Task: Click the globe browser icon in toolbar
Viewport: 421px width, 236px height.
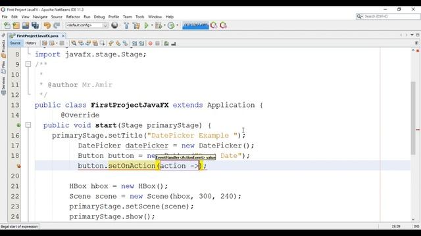Action: click(114, 25)
